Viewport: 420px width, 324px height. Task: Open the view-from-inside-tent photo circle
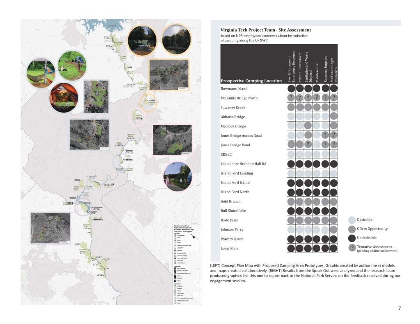[64, 97]
